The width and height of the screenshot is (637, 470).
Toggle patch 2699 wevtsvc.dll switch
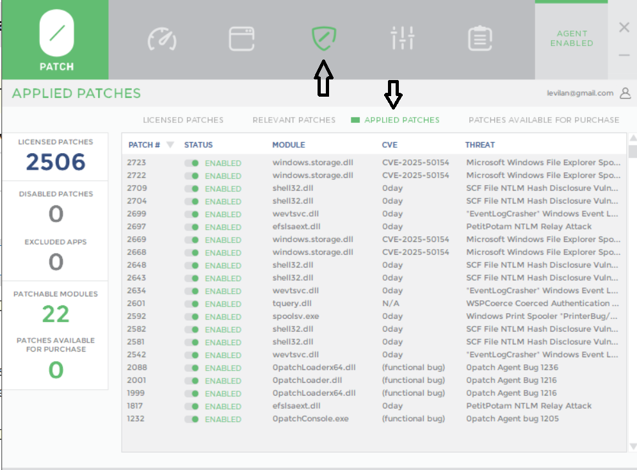(x=191, y=214)
